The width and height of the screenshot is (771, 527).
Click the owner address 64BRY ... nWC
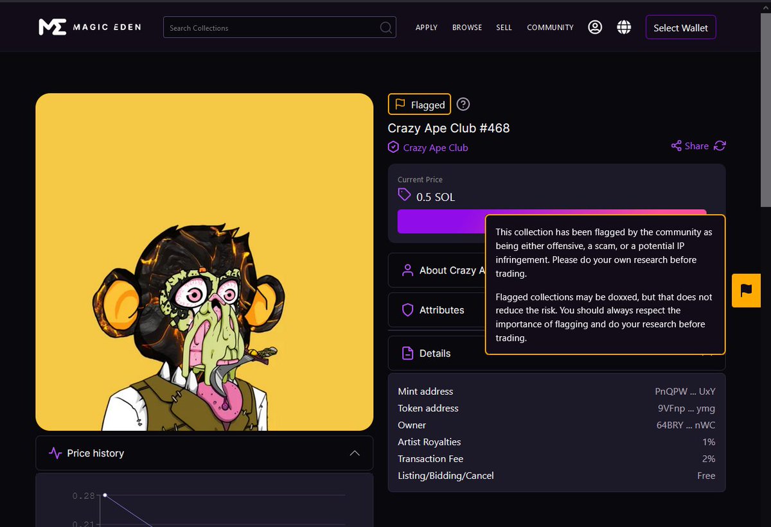click(x=686, y=425)
